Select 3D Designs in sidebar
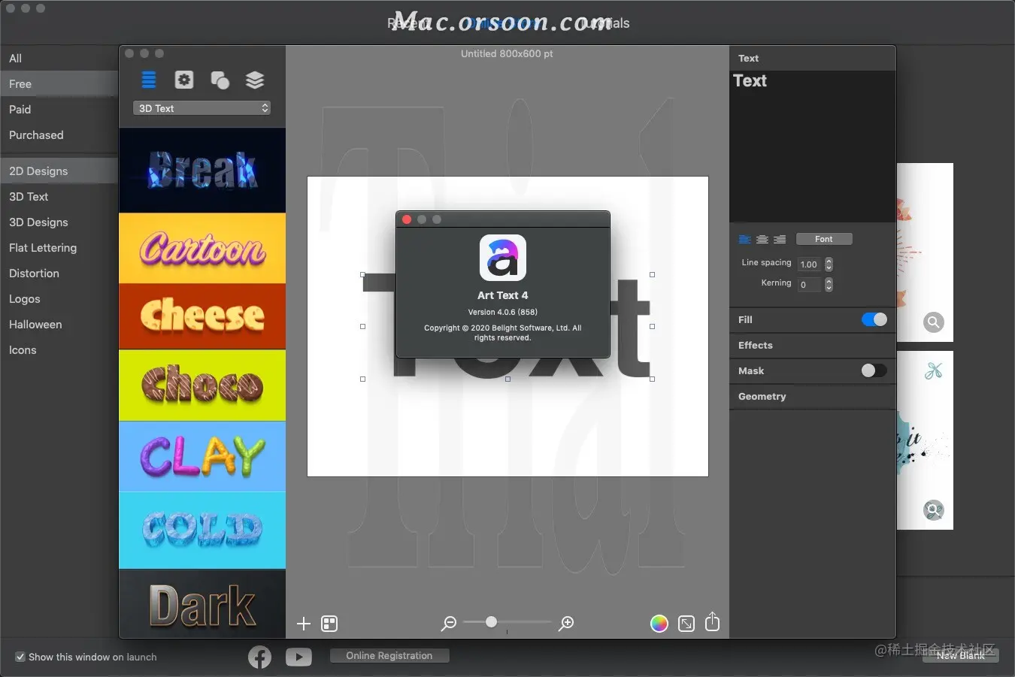The image size is (1015, 677). [x=59, y=222]
